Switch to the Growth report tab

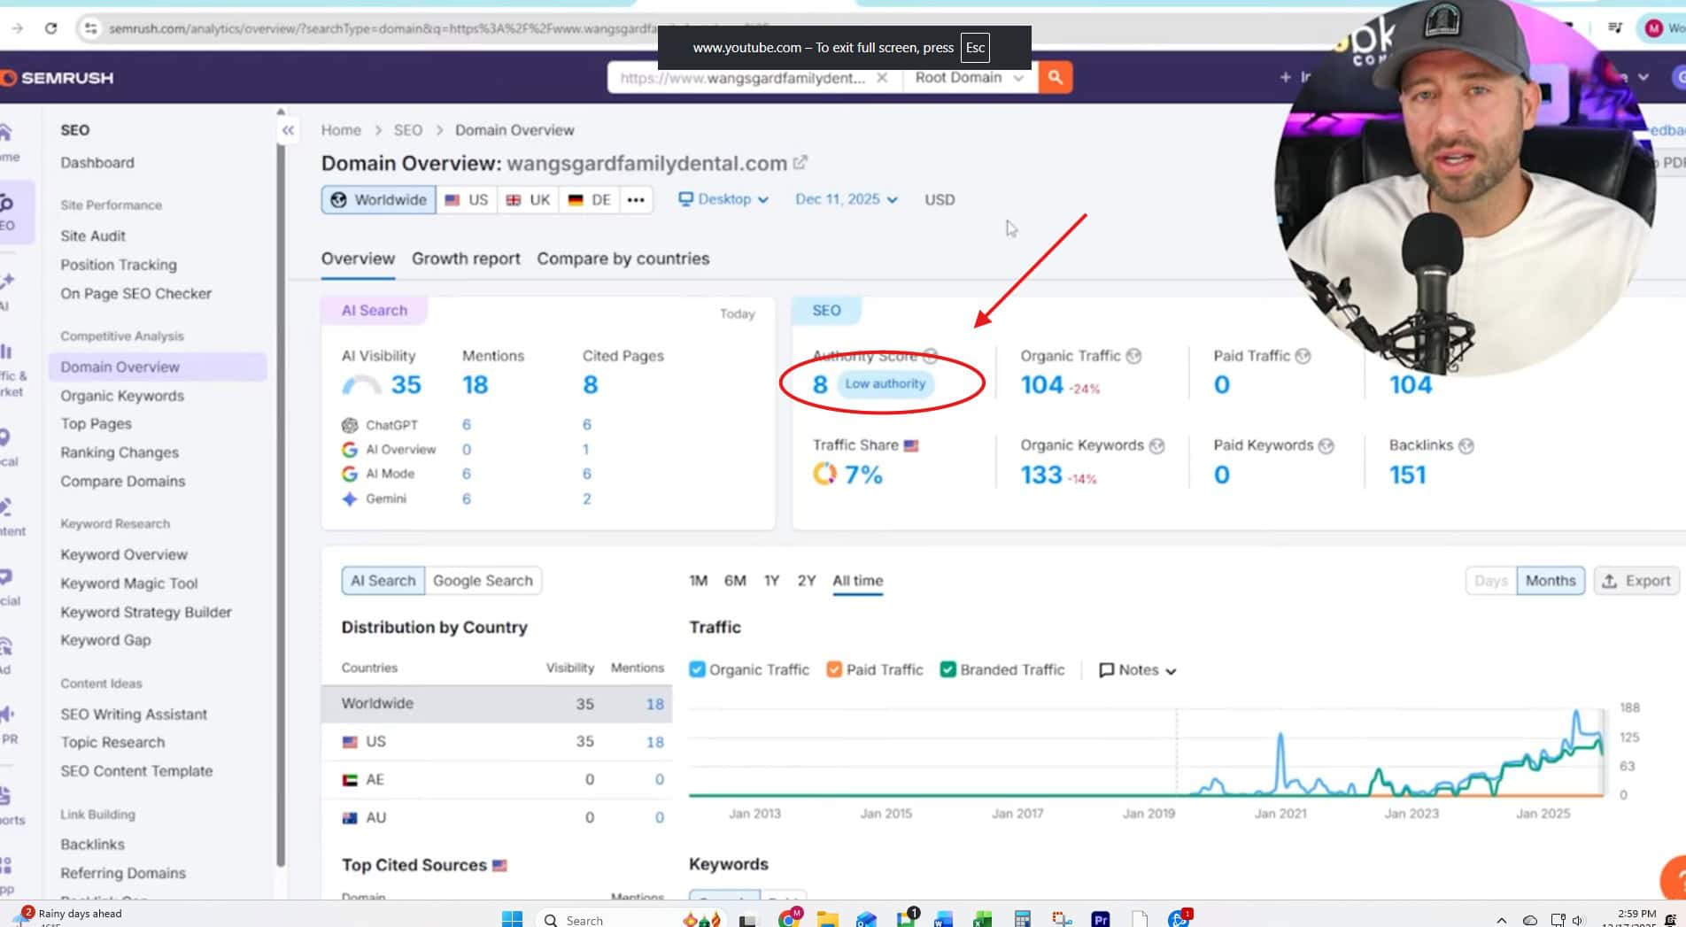[x=466, y=259]
